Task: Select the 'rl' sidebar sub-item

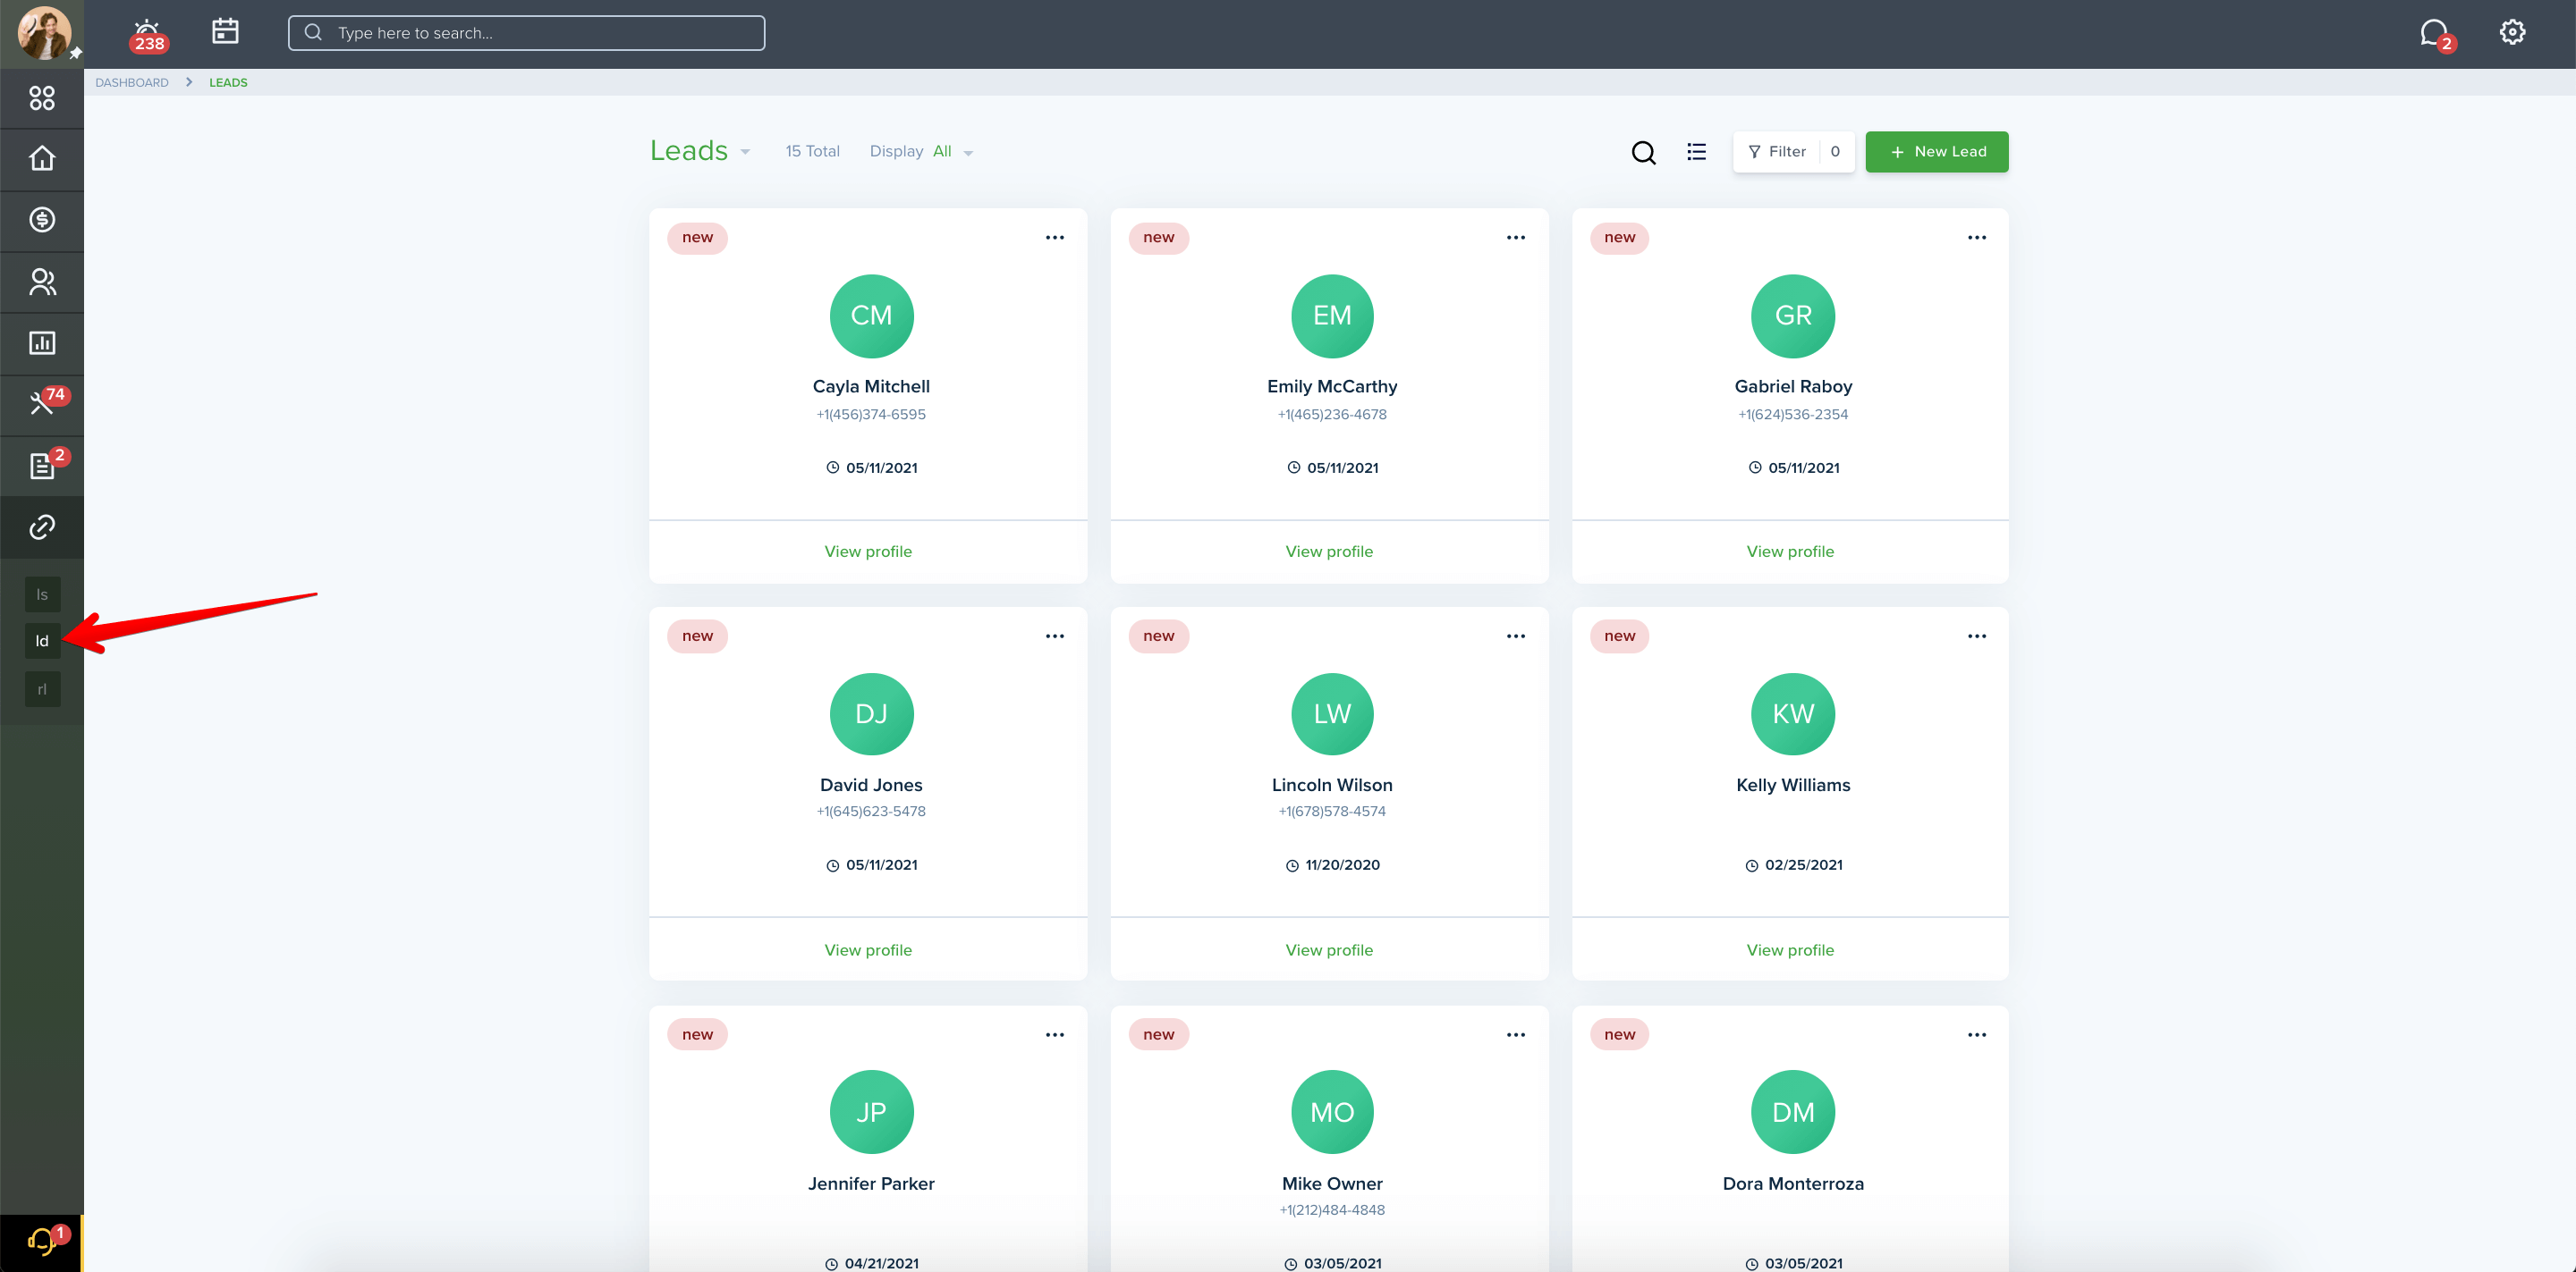Action: tap(42, 688)
